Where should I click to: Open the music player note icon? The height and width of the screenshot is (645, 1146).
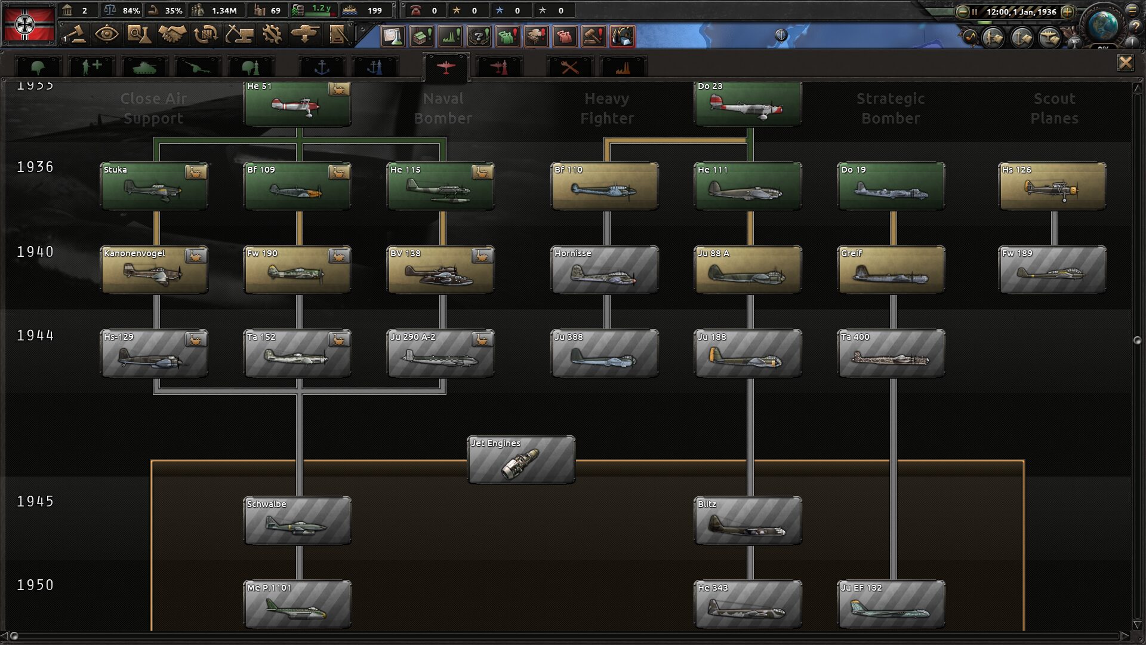pyautogui.click(x=969, y=38)
